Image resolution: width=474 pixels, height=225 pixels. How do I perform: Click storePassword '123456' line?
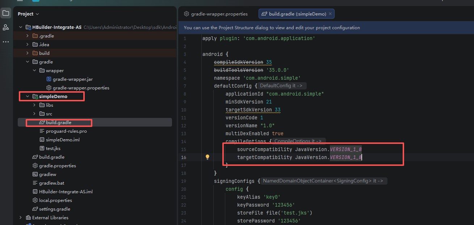269,221
